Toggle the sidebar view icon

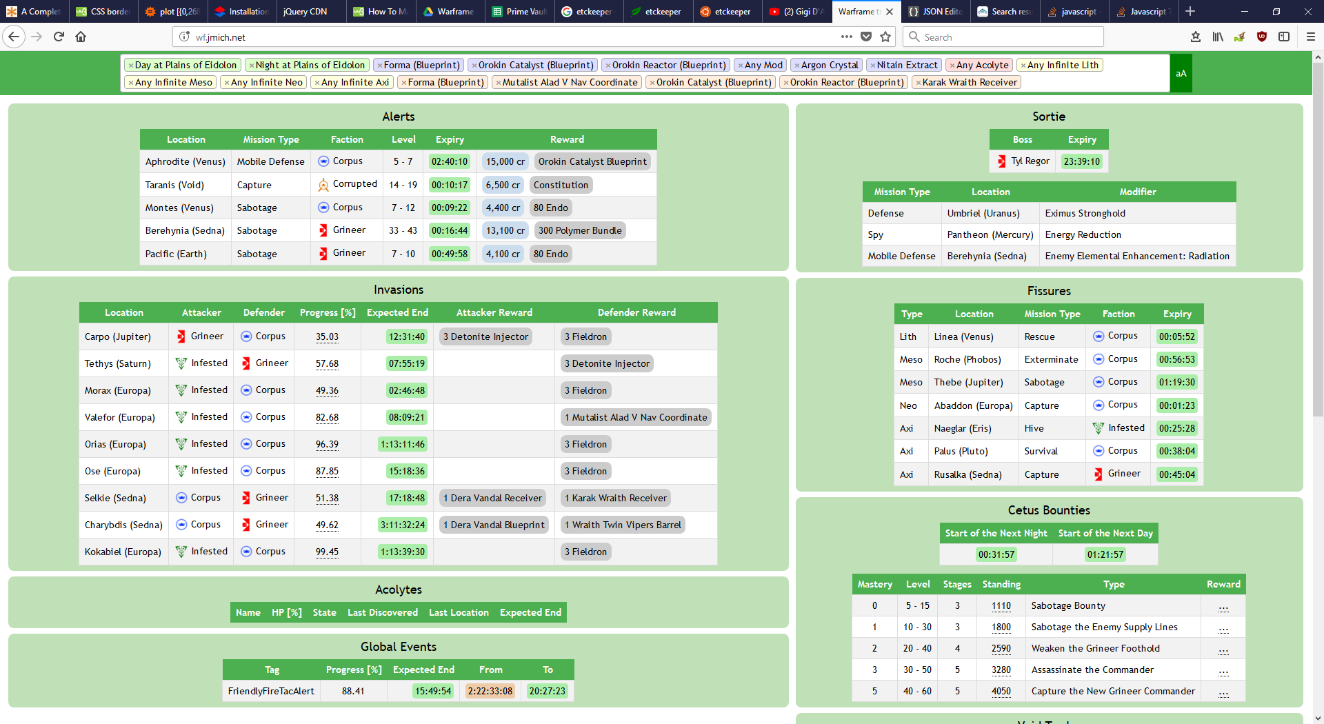(x=1284, y=37)
